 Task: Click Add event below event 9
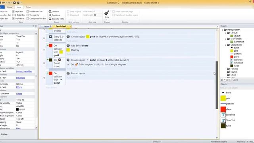pyautogui.click(x=51, y=87)
